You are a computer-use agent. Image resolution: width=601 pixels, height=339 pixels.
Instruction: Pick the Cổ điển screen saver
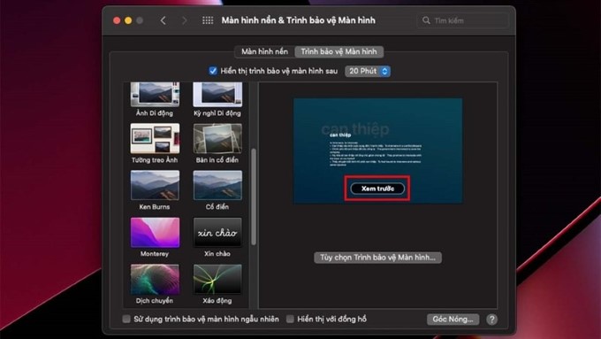(x=217, y=186)
